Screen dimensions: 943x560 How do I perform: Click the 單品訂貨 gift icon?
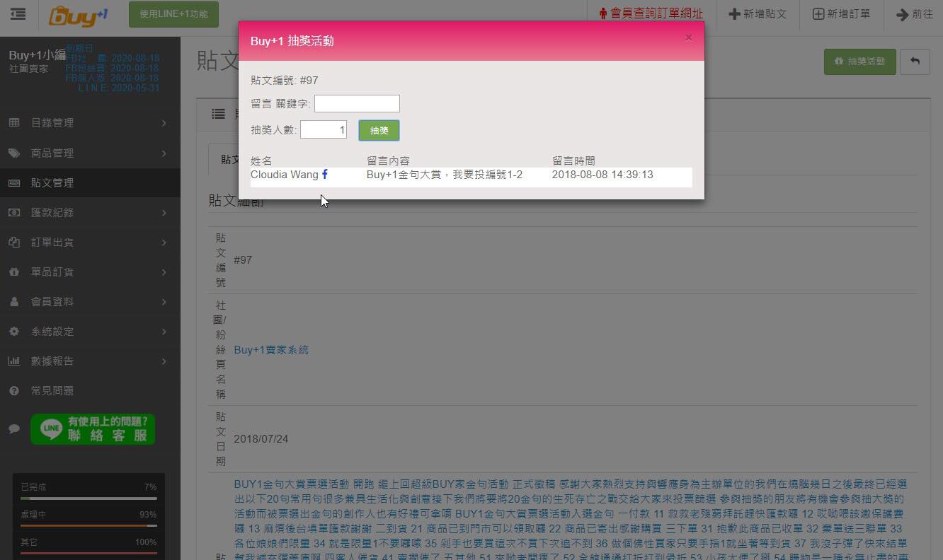[x=14, y=272]
